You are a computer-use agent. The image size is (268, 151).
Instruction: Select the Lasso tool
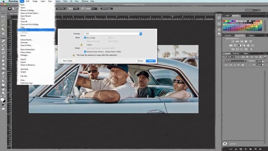(x=3, y=25)
